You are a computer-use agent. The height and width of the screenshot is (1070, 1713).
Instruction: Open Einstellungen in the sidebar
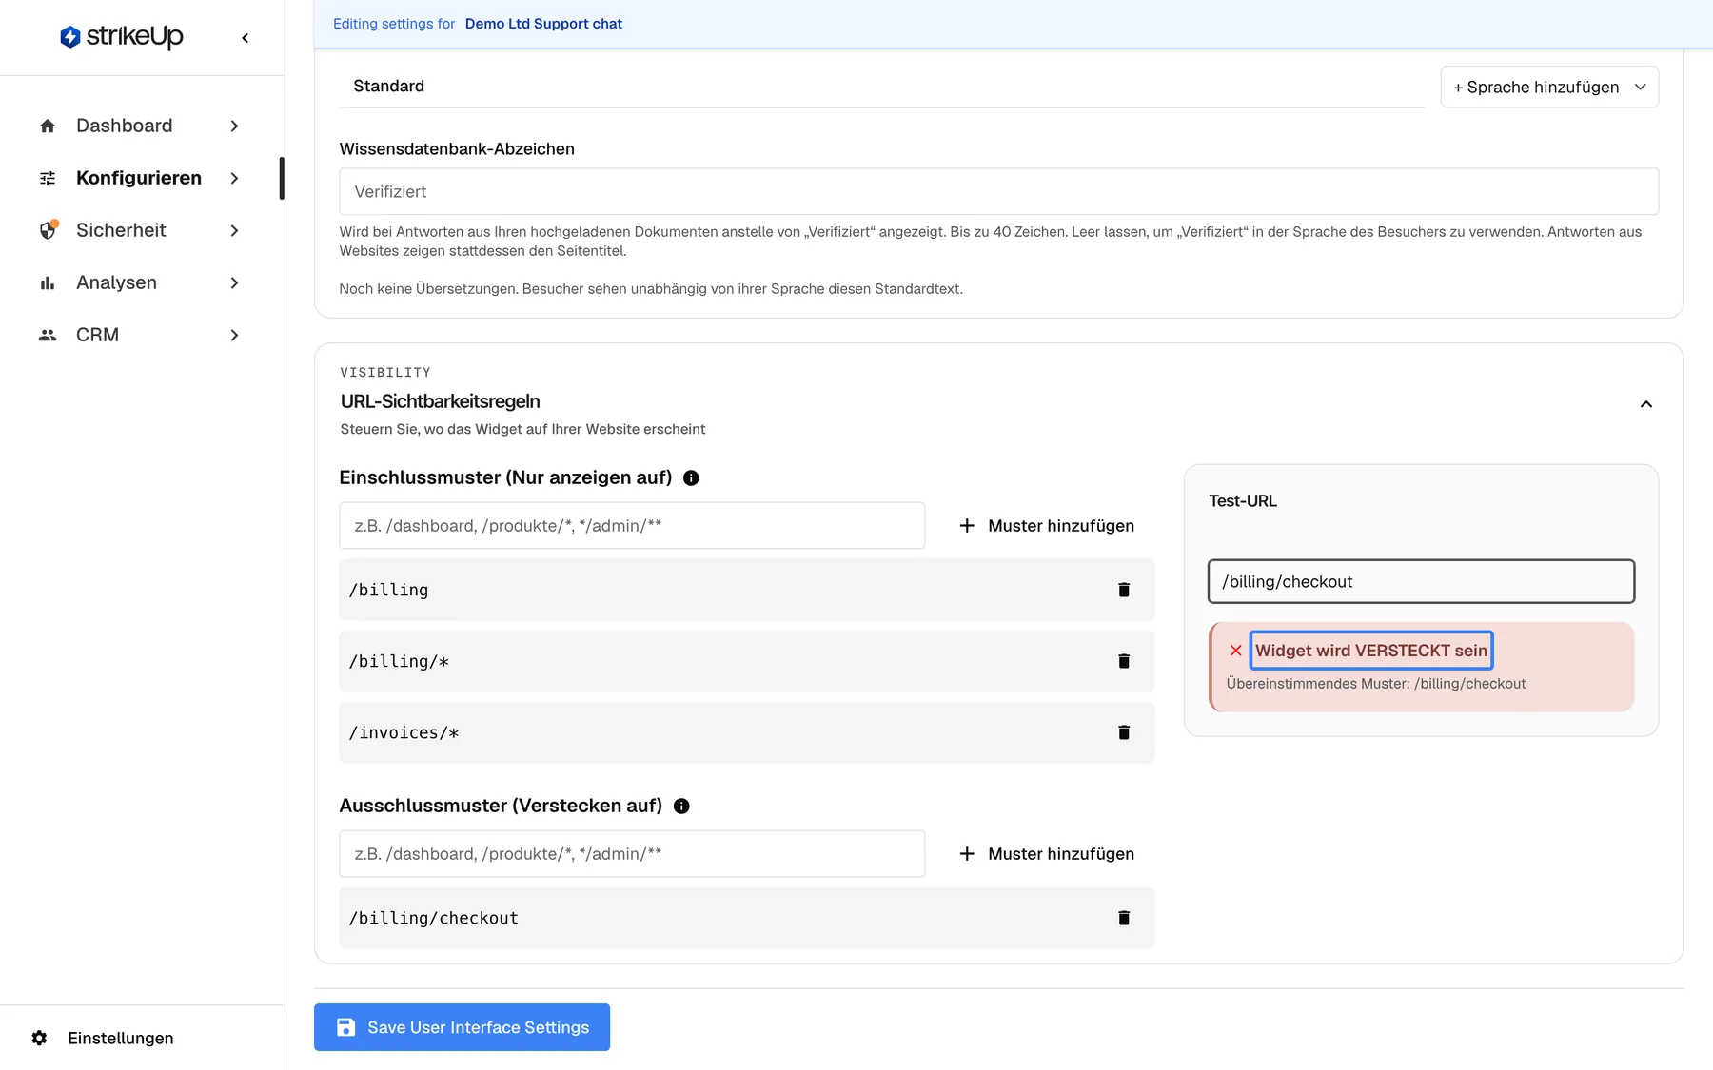pyautogui.click(x=103, y=1038)
